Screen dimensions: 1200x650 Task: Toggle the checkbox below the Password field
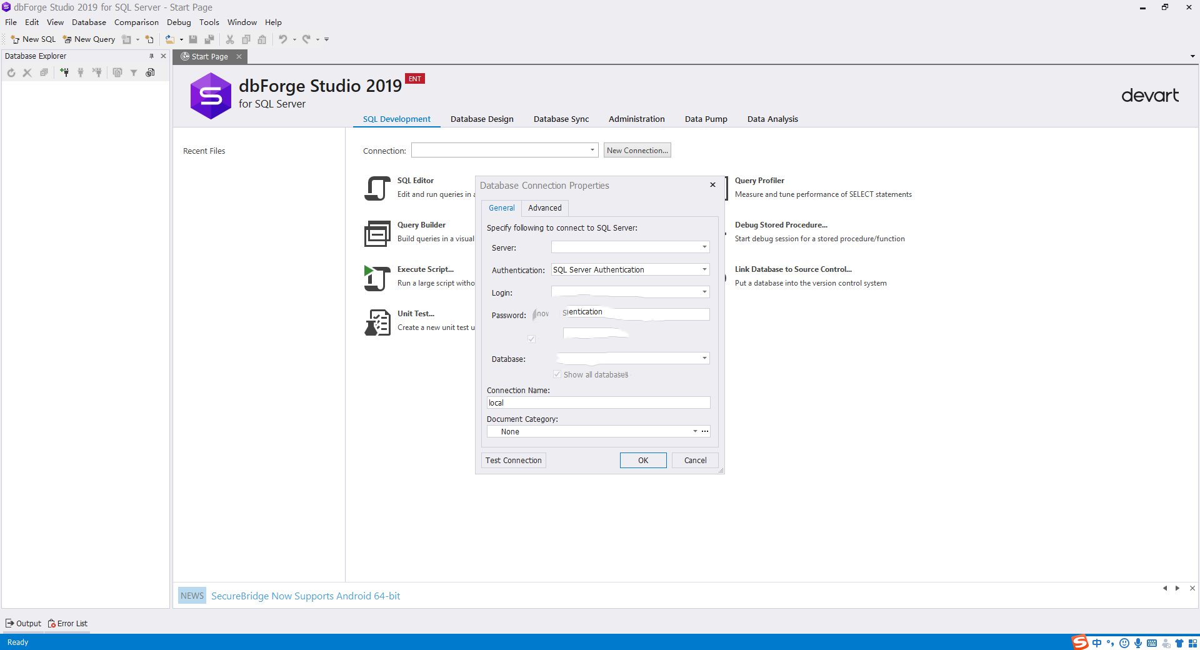point(531,339)
